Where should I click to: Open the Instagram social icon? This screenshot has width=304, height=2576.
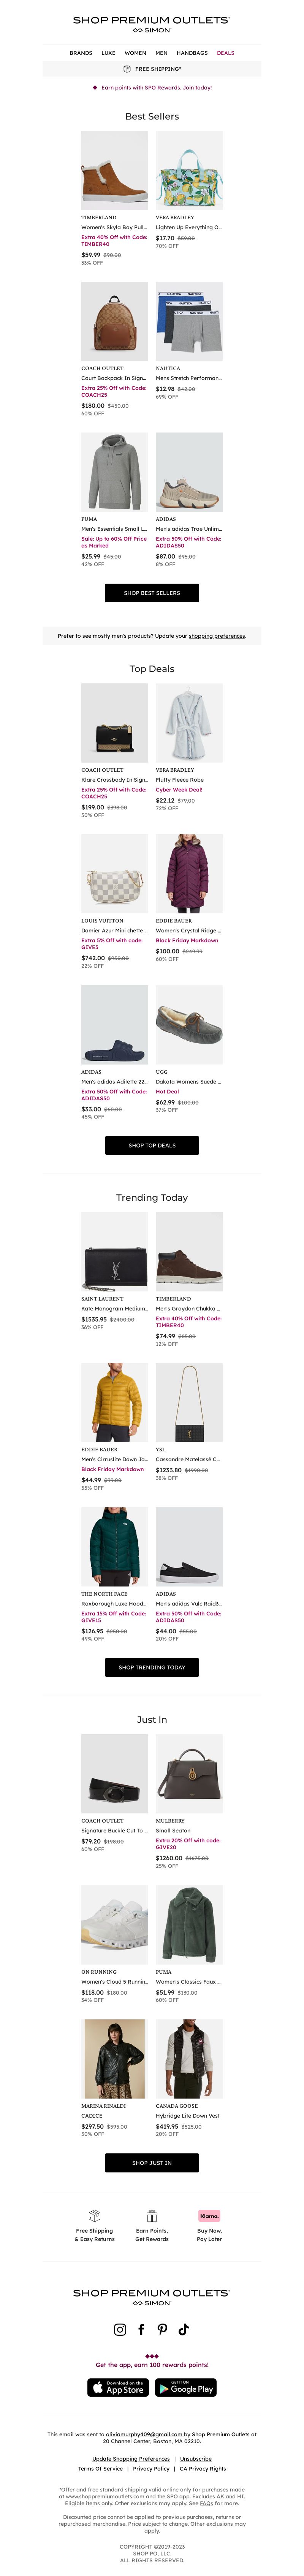click(120, 2329)
